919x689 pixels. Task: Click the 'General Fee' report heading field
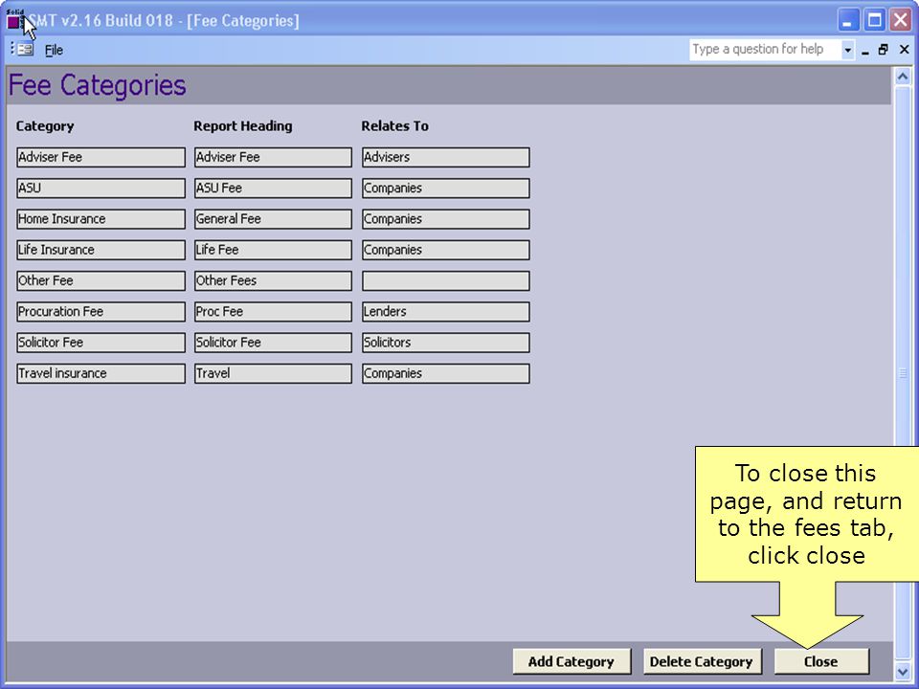point(273,219)
